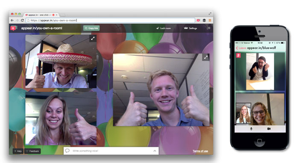299x163 pixels.
Task: Click the appear.in logo icon
Action: 13,28
